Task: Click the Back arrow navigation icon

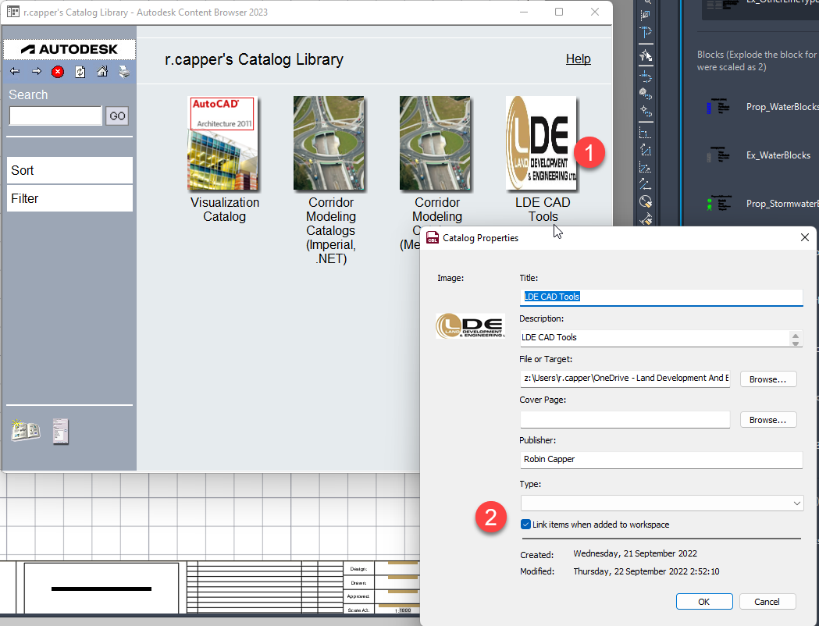Action: pos(15,72)
